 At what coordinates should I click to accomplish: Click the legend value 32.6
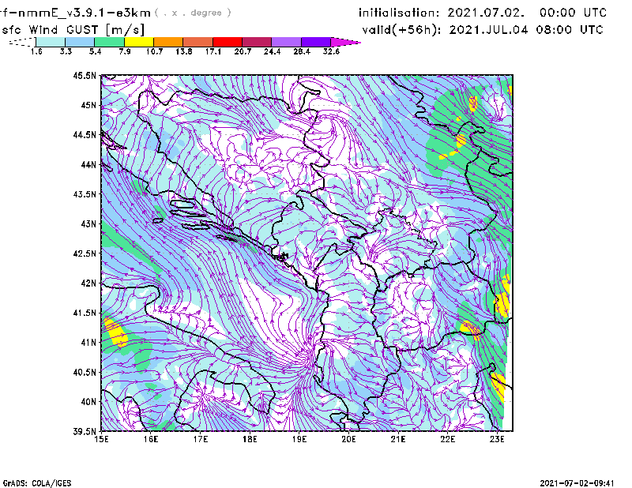pyautogui.click(x=331, y=51)
